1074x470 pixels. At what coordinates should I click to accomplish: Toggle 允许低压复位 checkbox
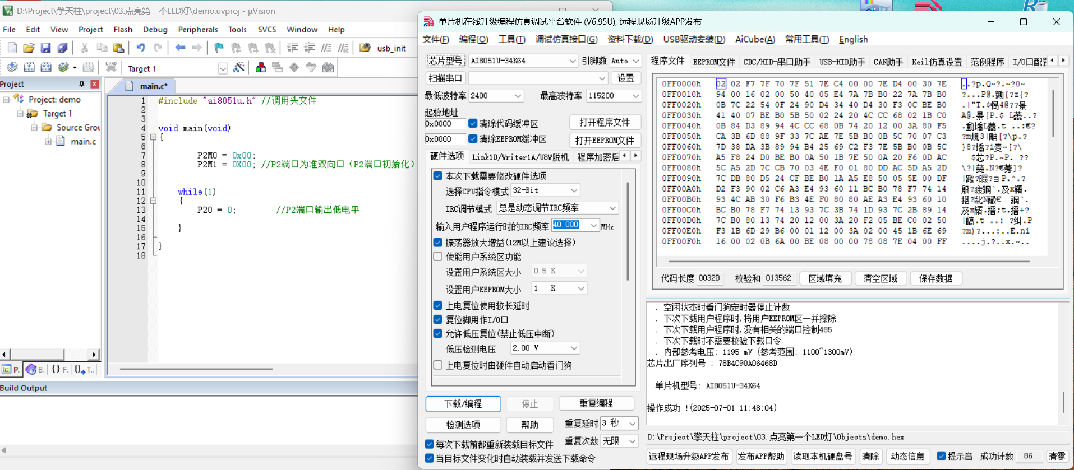click(x=438, y=334)
